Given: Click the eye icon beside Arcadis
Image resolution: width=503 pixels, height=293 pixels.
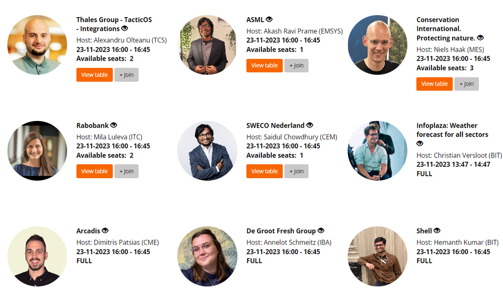Looking at the screenshot, I should pos(105,231).
